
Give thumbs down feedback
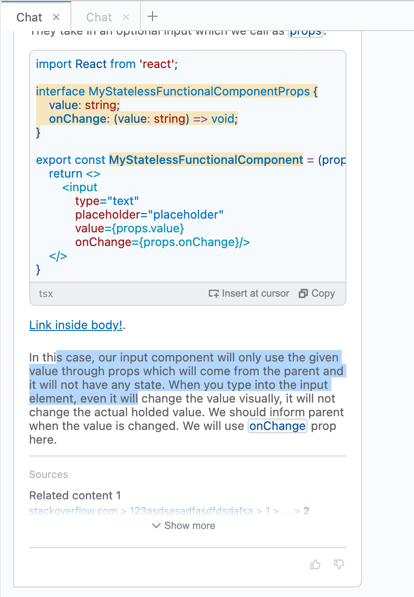point(339,565)
